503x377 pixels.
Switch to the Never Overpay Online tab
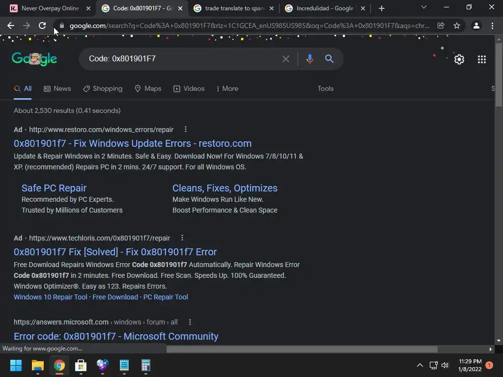(x=51, y=8)
